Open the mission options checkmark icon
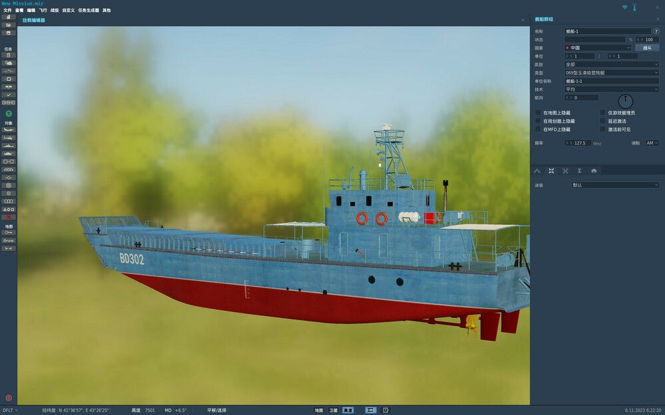Viewport: 665px width, 415px height. [x=9, y=95]
